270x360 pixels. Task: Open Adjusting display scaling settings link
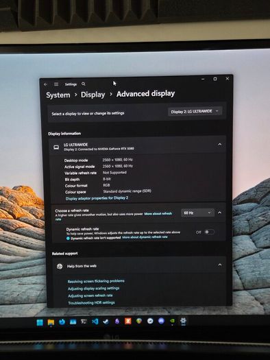(x=93, y=289)
